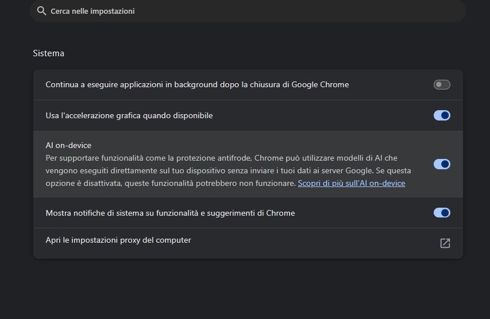Turn off the AI on-device toggle

coord(442,164)
